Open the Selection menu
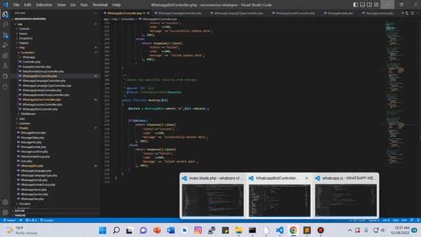Image resolution: width=421 pixels, height=237 pixels. [44, 5]
